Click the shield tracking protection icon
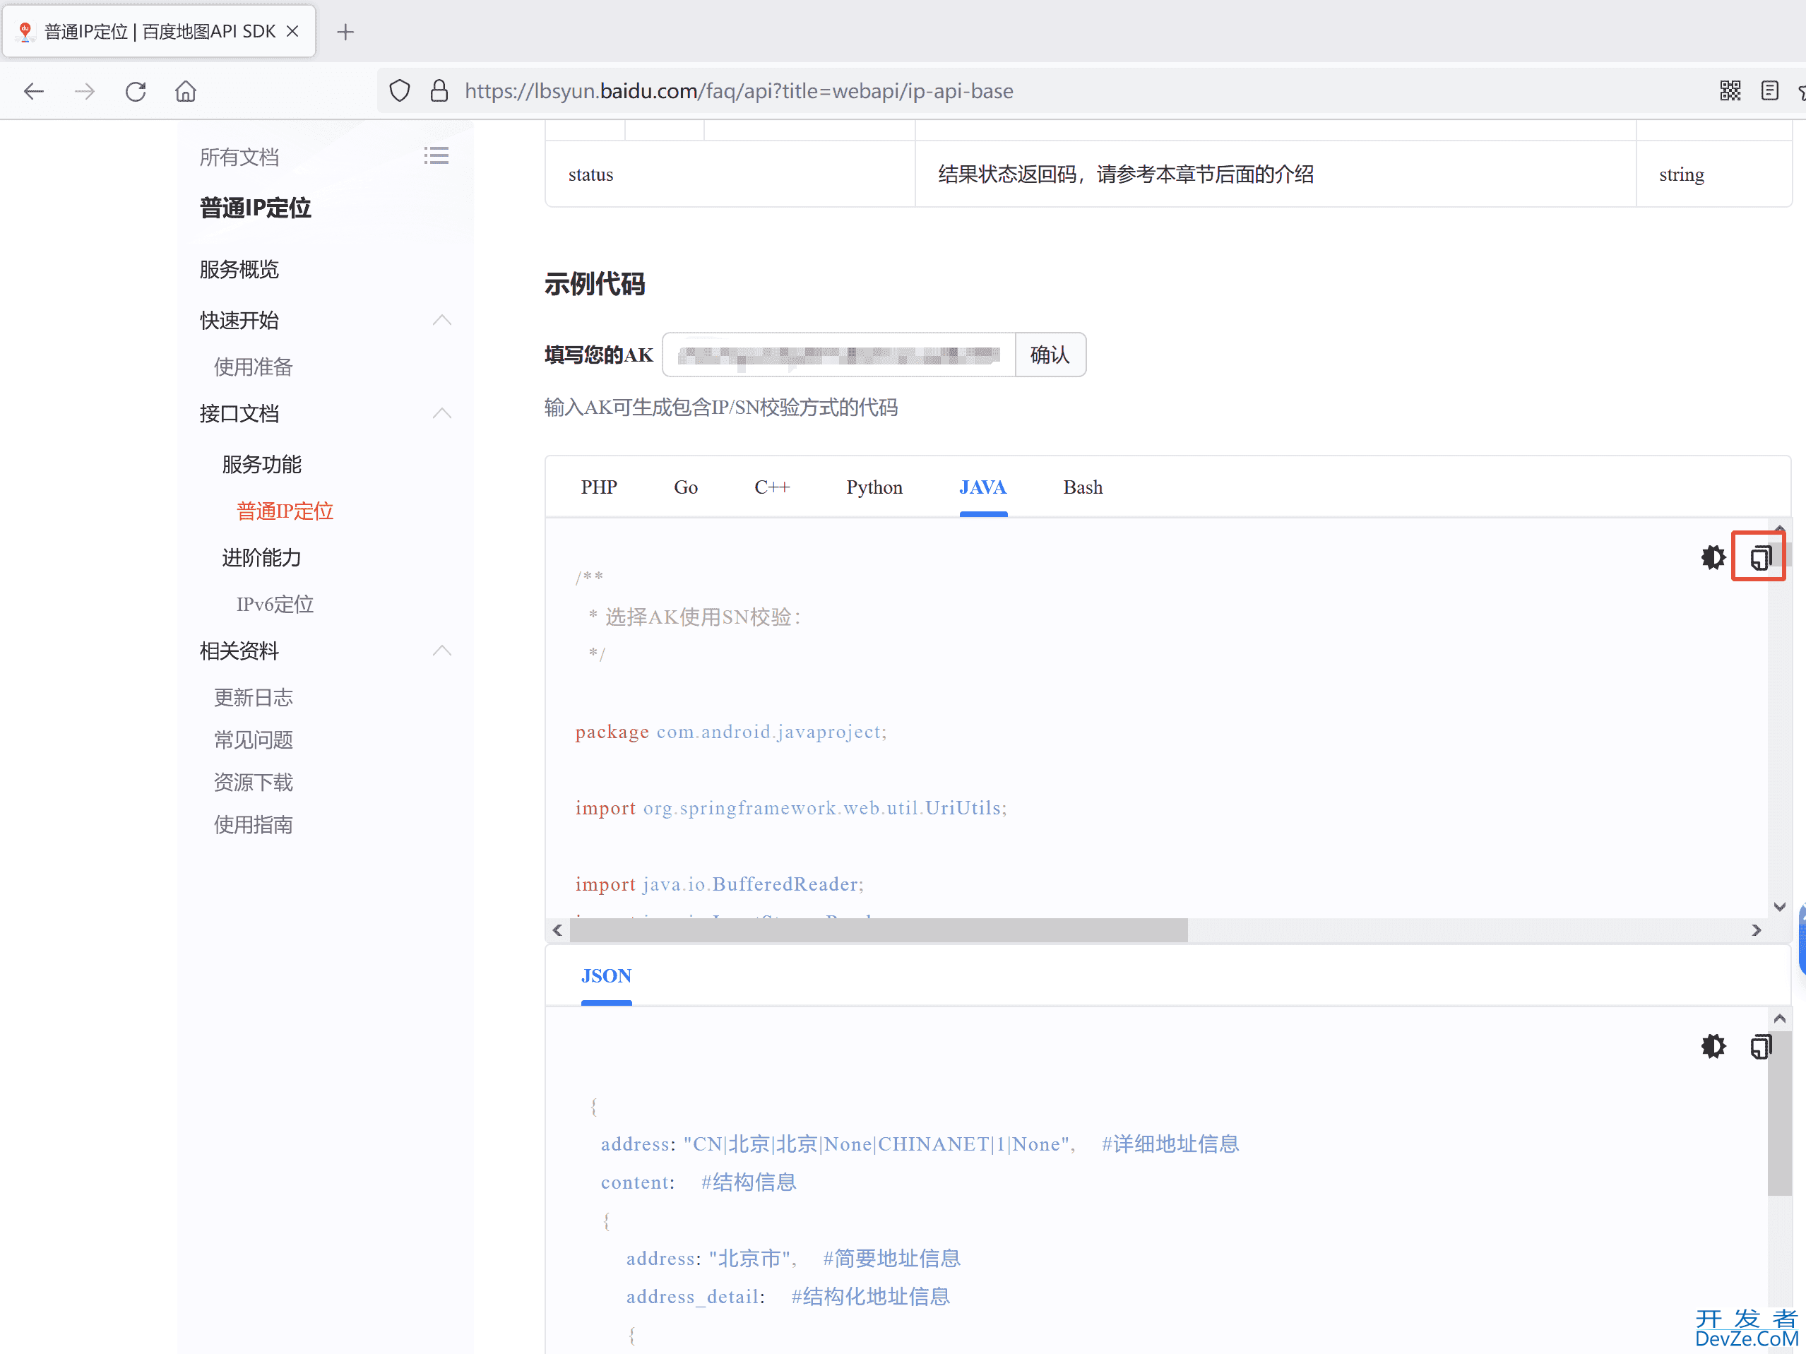The height and width of the screenshot is (1354, 1806). coord(399,90)
